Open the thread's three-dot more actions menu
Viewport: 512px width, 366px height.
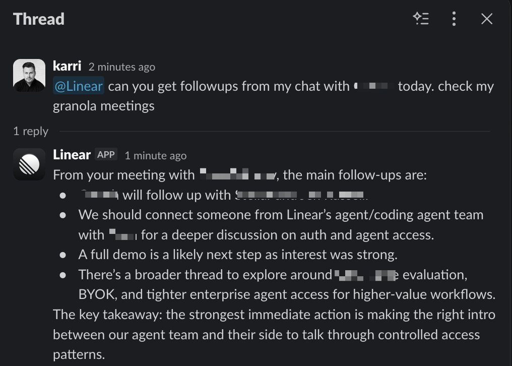(454, 19)
